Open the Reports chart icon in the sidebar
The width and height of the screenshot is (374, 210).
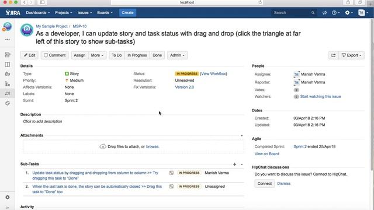coord(8,84)
